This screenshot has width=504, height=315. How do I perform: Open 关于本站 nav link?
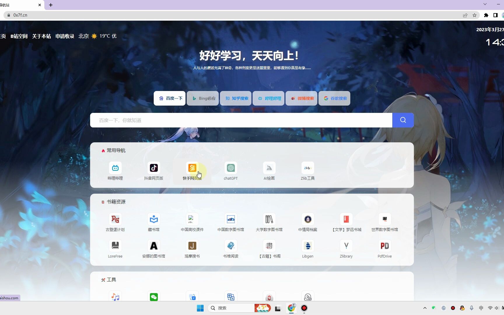[x=41, y=36]
